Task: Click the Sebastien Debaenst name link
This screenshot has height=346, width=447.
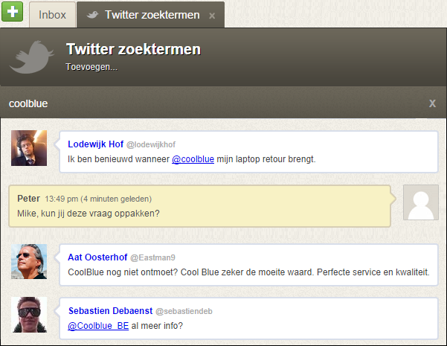Action: [109, 310]
